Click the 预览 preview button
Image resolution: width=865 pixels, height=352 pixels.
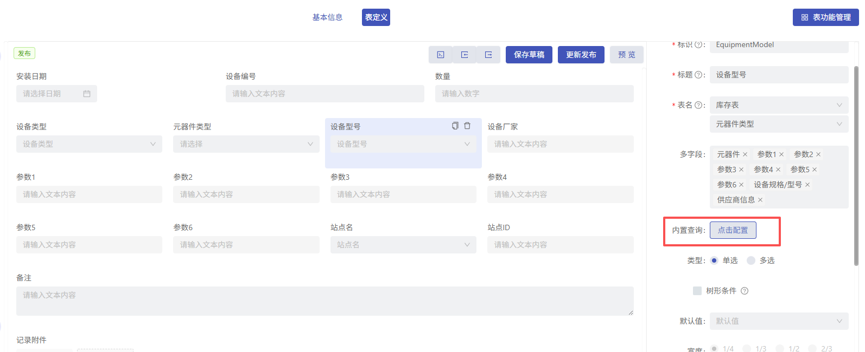(627, 55)
